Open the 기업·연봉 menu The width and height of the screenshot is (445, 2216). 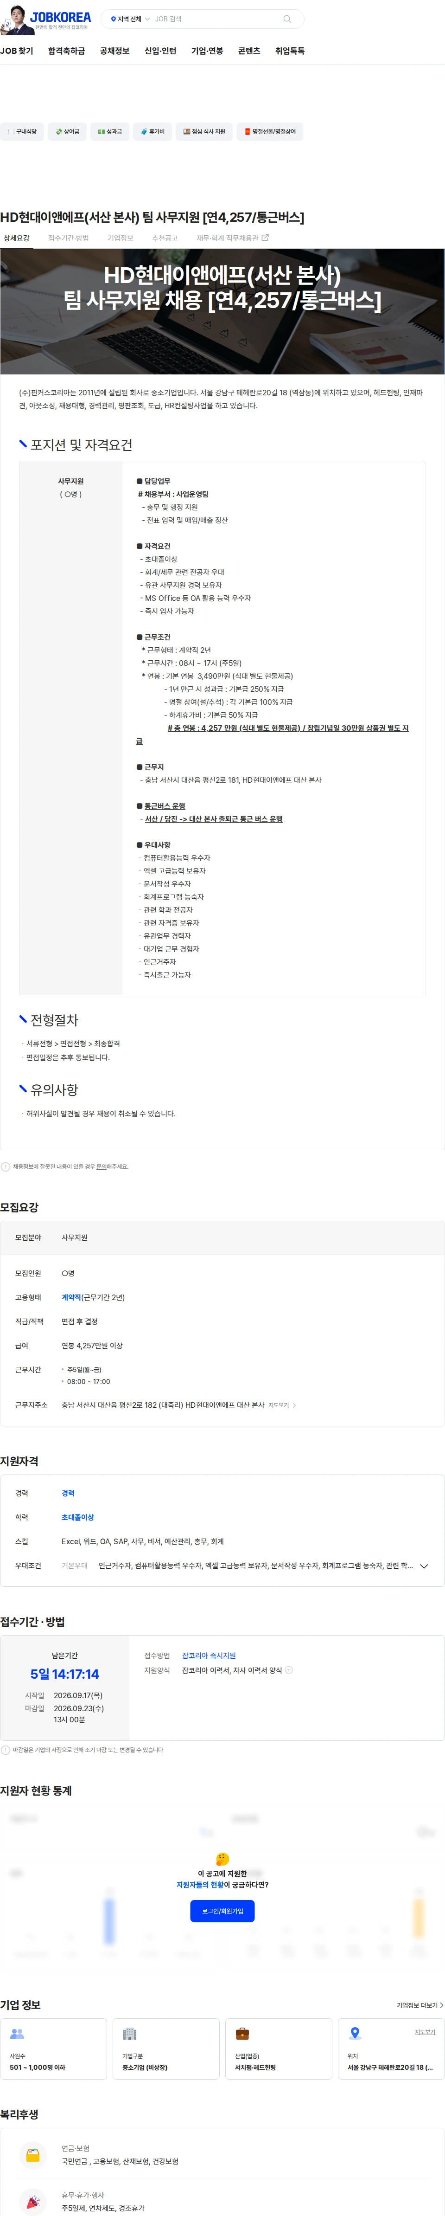pos(207,51)
